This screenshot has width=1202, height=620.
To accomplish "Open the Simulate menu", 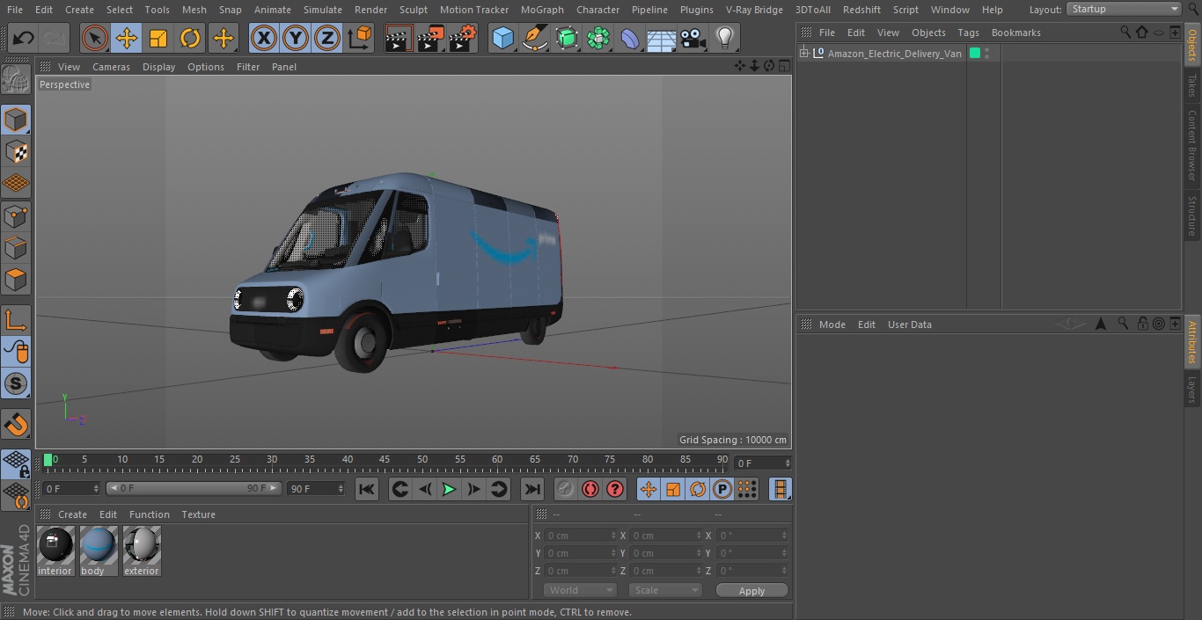I will (x=323, y=10).
